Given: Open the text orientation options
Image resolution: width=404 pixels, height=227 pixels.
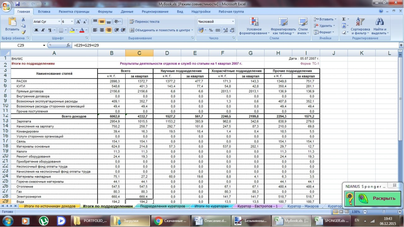Looking at the screenshot, I should click(117, 22).
